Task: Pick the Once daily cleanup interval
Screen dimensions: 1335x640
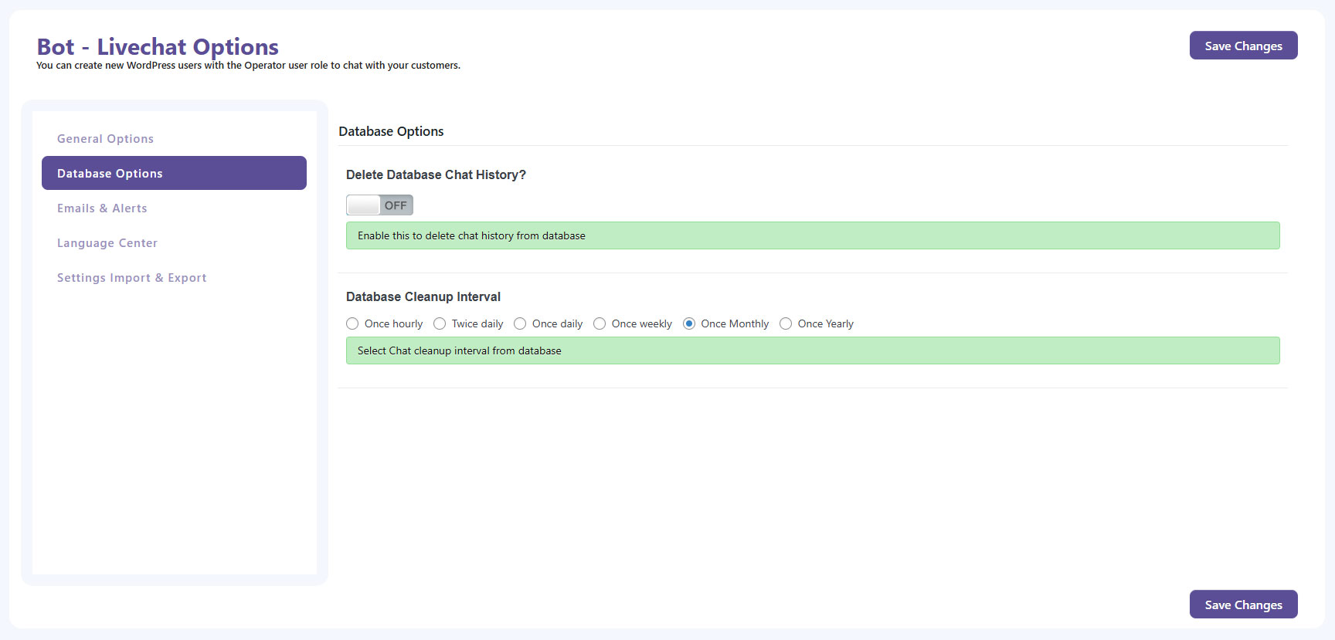Action: [521, 323]
